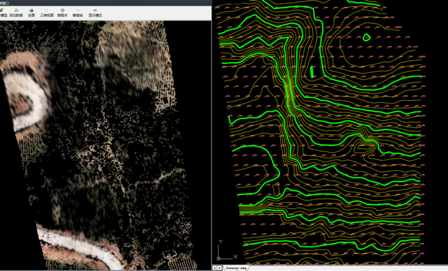448x271 pixels.
Task: Choose the 等高线 contour line tool
Action: tap(77, 12)
